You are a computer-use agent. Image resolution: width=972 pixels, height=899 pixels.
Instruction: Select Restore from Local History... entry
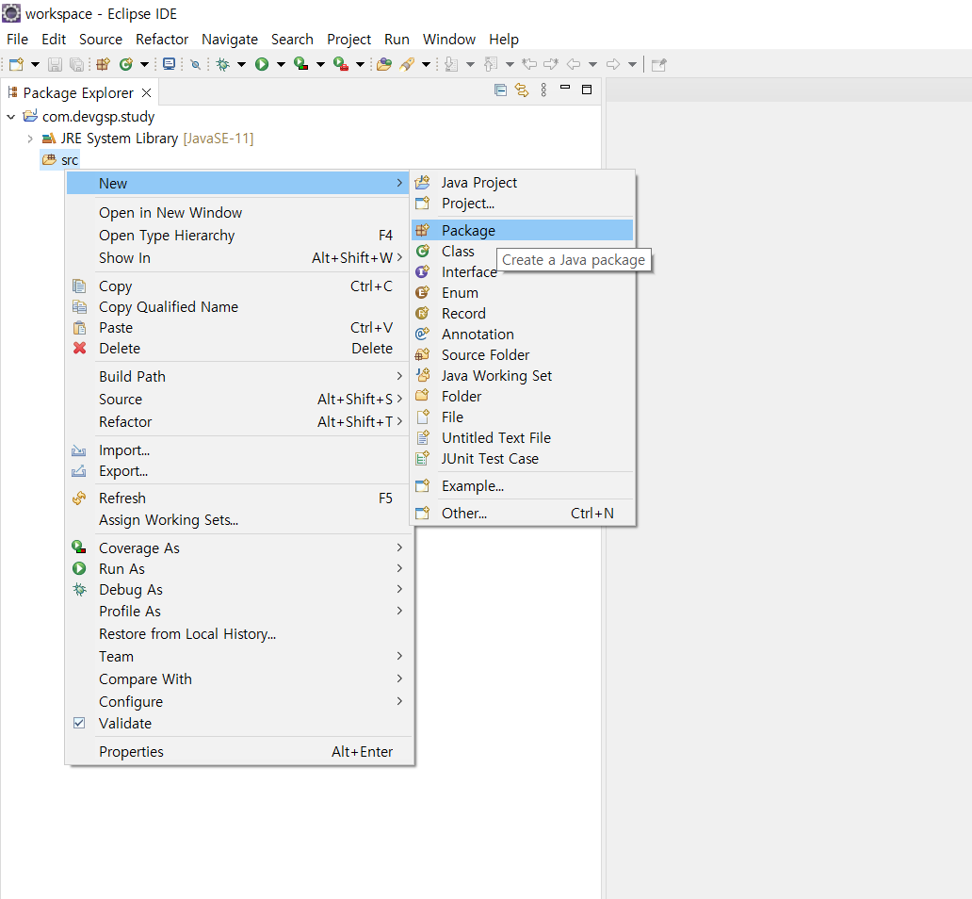pos(238,634)
